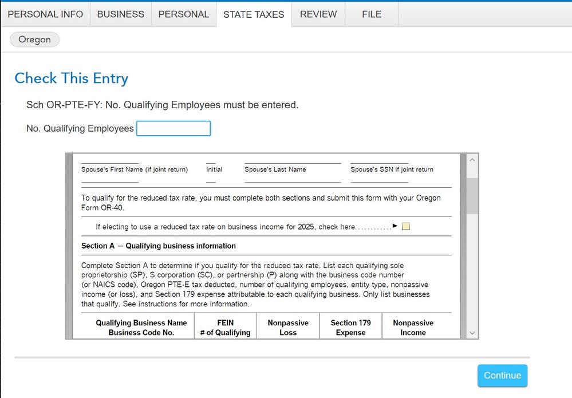Switch to the FILE tab
This screenshot has width=572, height=398.
371,14
